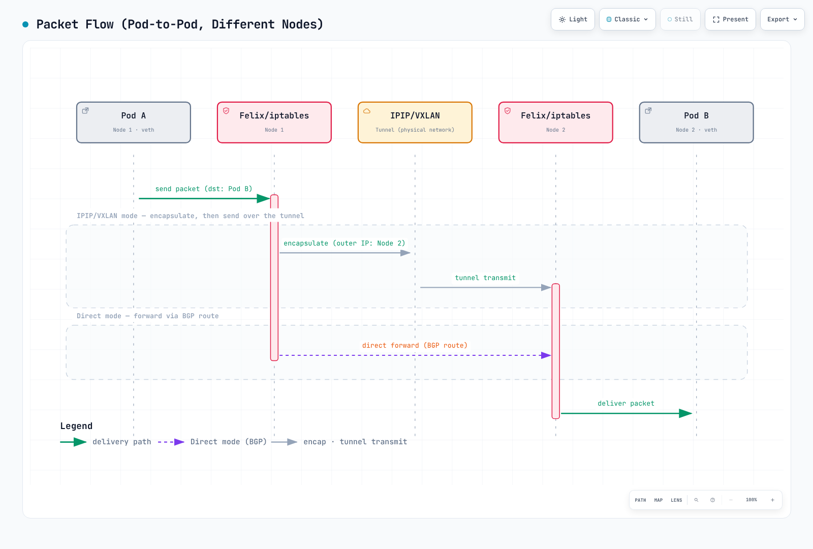Click the 100% zoom level value
Image resolution: width=813 pixels, height=549 pixels.
click(x=752, y=500)
